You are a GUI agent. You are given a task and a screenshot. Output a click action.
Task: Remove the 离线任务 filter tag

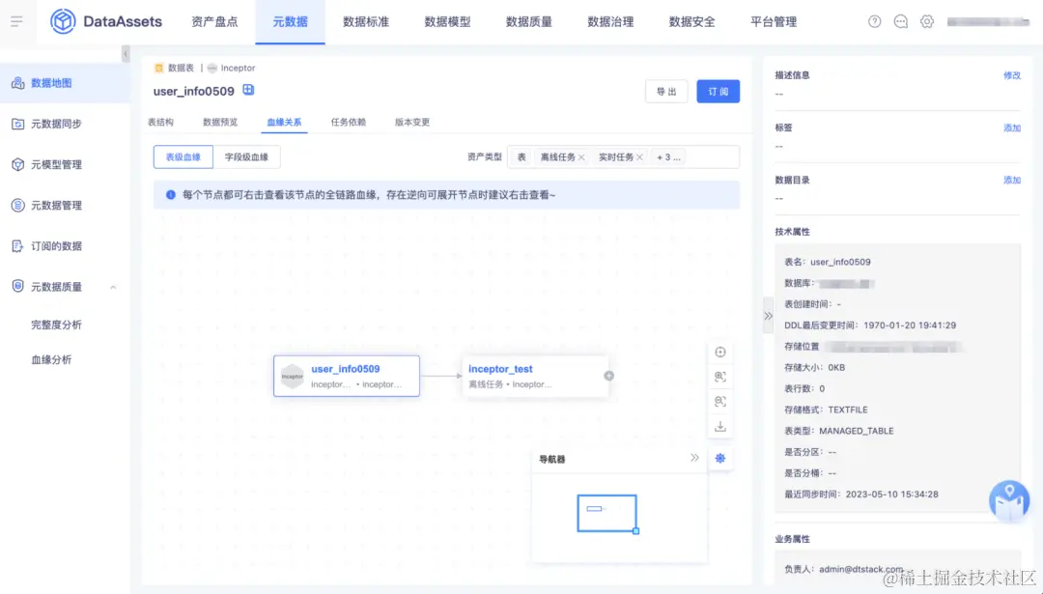581,157
